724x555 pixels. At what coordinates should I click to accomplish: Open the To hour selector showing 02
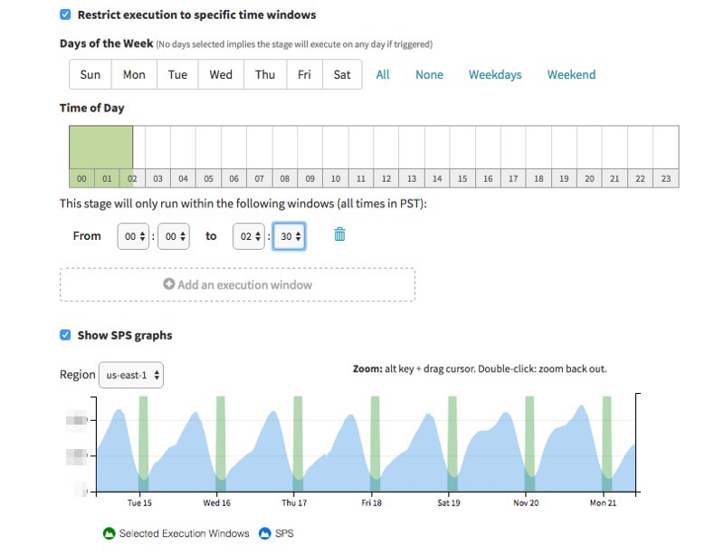click(249, 236)
